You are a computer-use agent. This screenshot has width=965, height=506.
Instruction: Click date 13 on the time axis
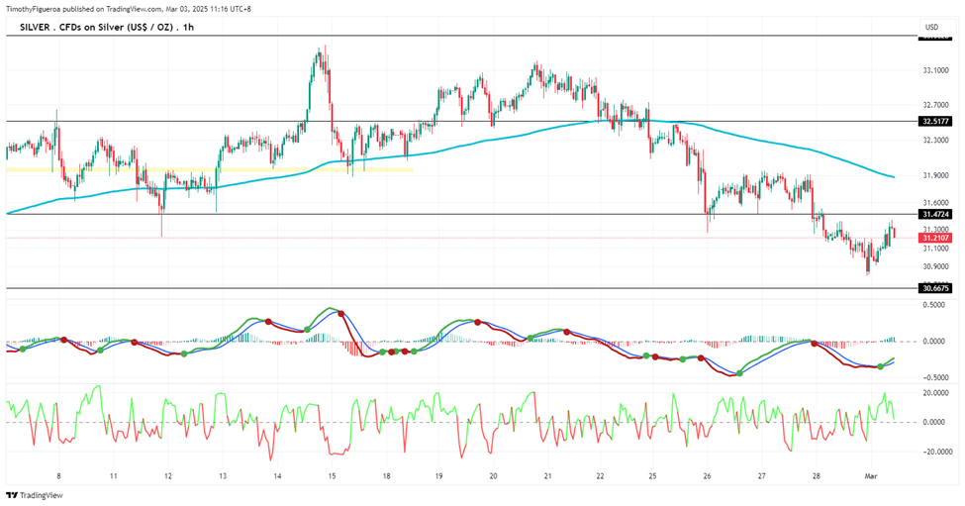click(x=223, y=476)
